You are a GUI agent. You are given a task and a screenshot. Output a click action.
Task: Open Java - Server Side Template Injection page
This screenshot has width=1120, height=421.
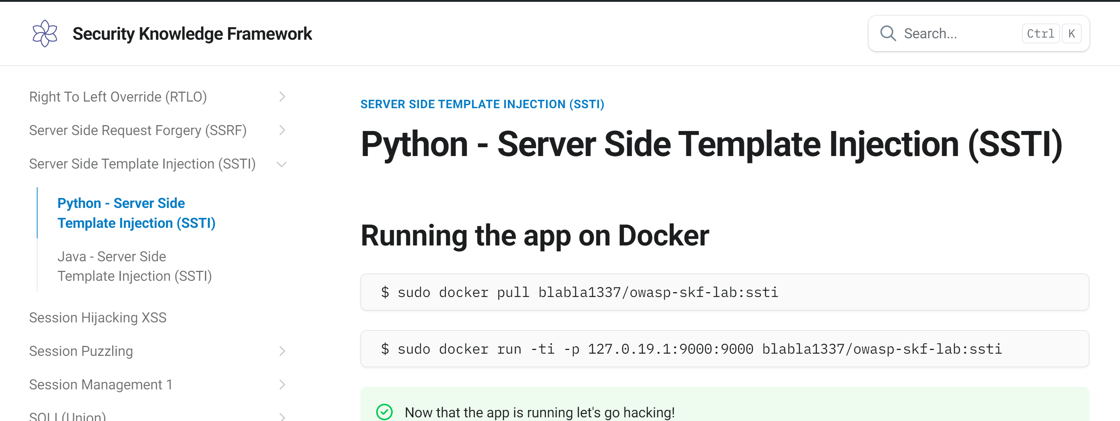pos(134,266)
